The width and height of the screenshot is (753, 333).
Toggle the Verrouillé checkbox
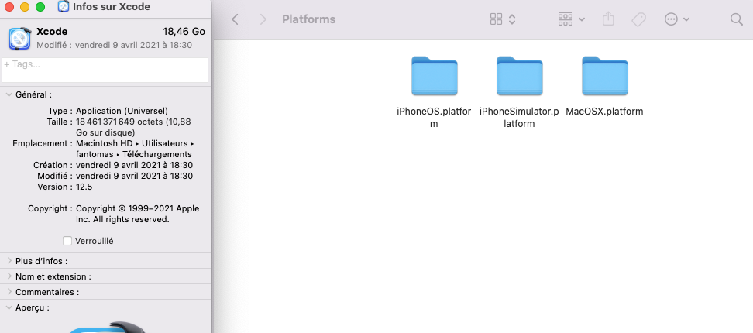pos(67,241)
